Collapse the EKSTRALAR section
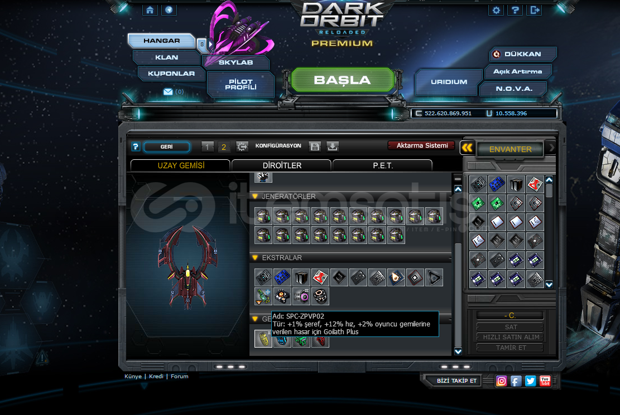The width and height of the screenshot is (620, 415). click(x=255, y=258)
